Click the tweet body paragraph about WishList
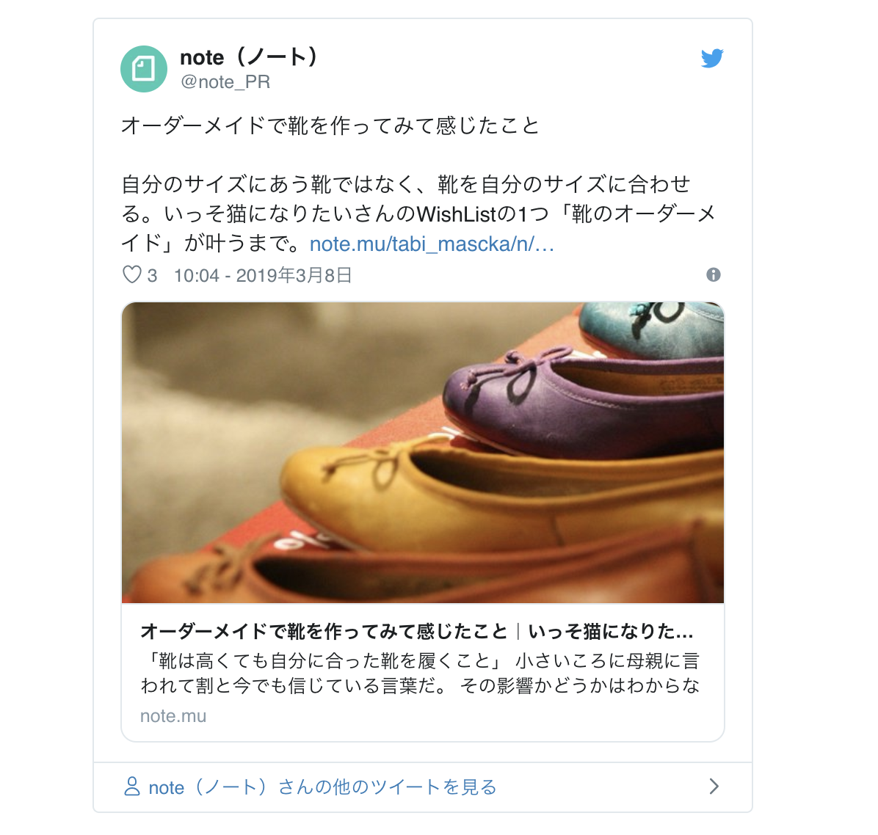Viewport: 878px width, 835px height. click(x=419, y=214)
